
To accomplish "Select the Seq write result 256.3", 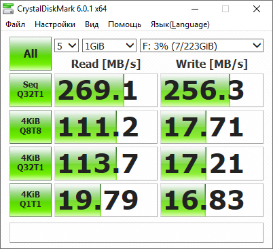I will click(212, 90).
